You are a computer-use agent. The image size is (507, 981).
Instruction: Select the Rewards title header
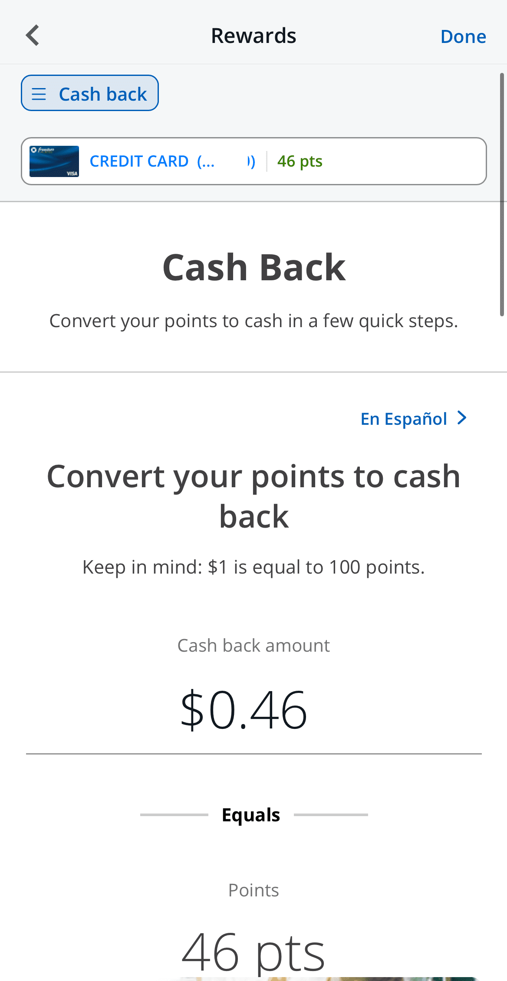point(253,35)
